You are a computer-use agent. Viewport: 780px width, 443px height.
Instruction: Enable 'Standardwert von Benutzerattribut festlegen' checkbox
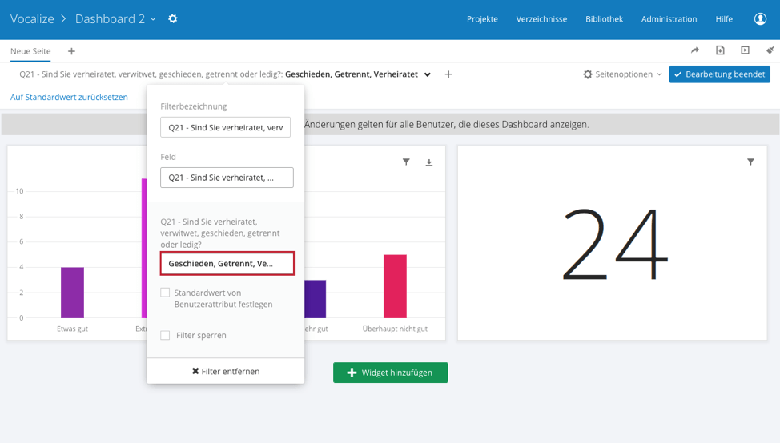coord(165,293)
